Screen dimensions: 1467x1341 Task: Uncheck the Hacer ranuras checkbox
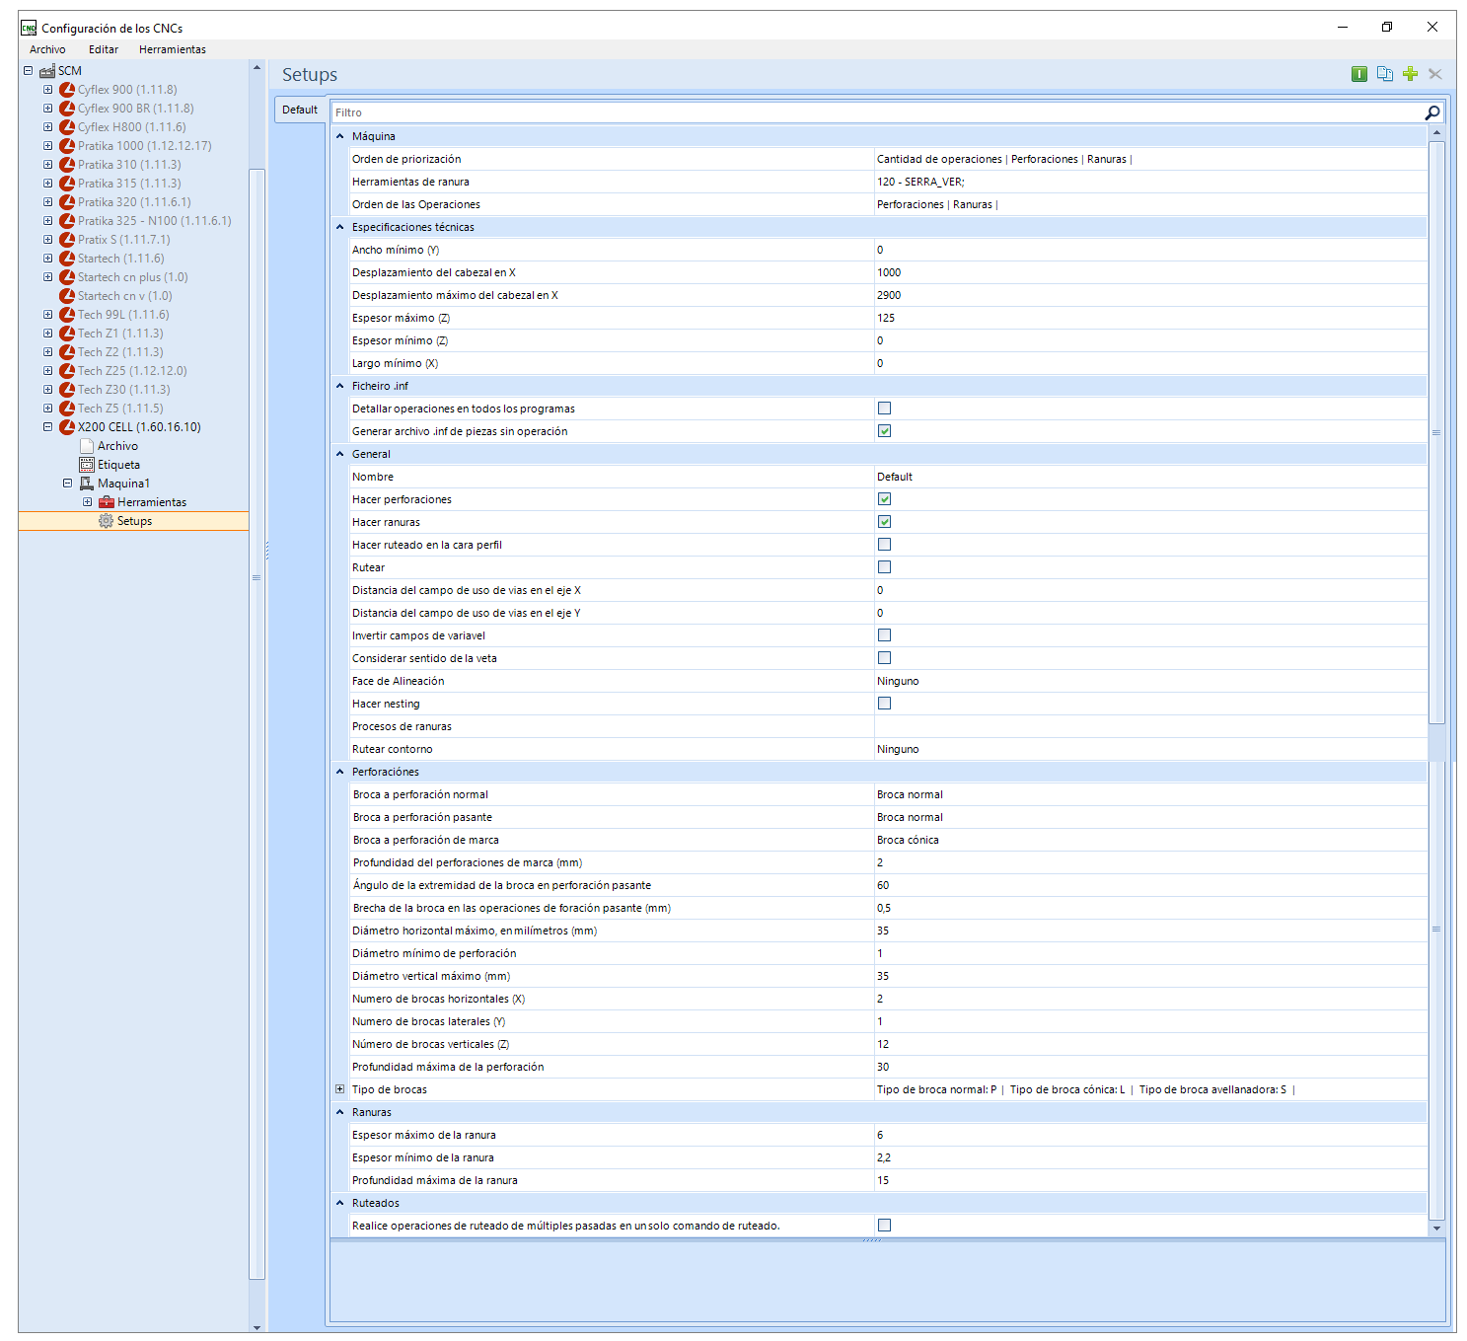(884, 522)
